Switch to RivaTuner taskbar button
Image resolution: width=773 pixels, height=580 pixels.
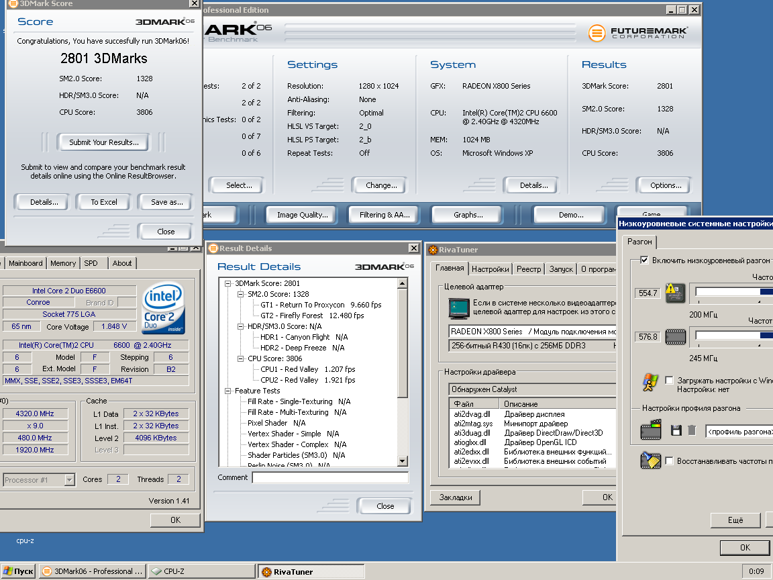(311, 572)
